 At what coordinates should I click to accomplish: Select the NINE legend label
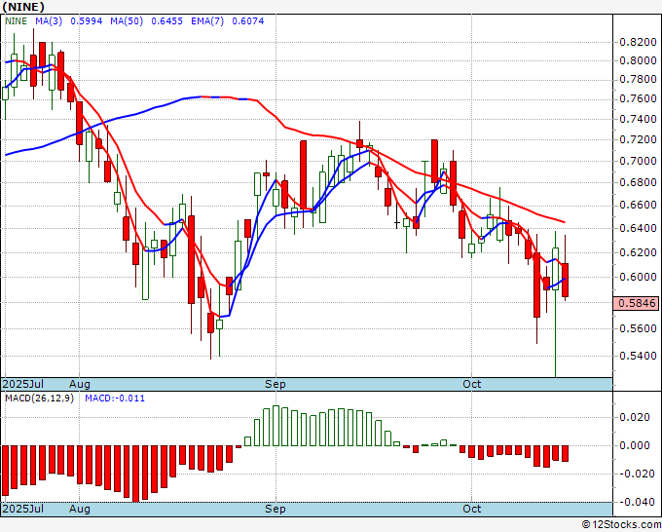click(16, 21)
